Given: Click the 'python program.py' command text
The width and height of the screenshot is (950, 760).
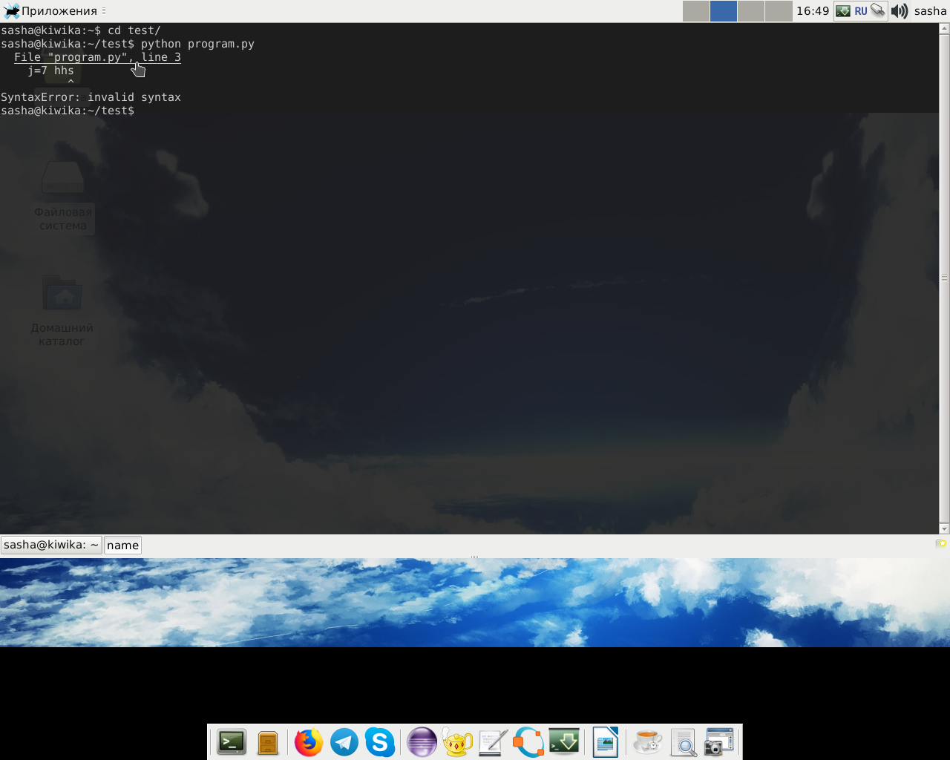Looking at the screenshot, I should pyautogui.click(x=197, y=44).
